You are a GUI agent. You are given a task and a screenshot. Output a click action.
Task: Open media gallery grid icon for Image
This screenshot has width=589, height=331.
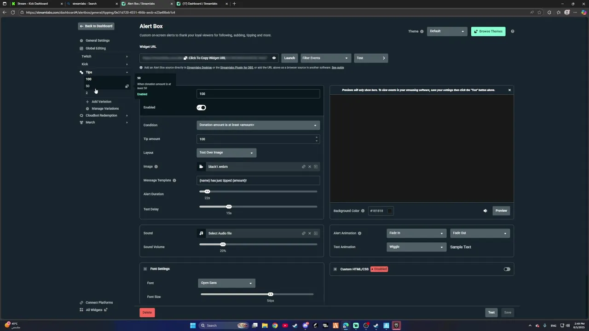[316, 166]
